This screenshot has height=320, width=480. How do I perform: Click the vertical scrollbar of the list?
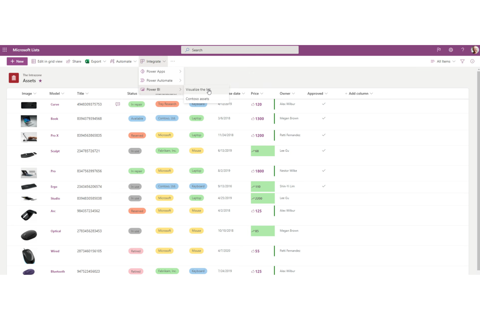(x=478, y=171)
